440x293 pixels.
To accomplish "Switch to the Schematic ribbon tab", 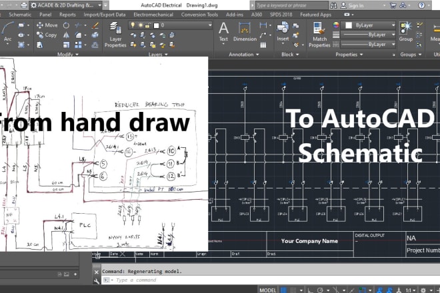I will 20,15.
